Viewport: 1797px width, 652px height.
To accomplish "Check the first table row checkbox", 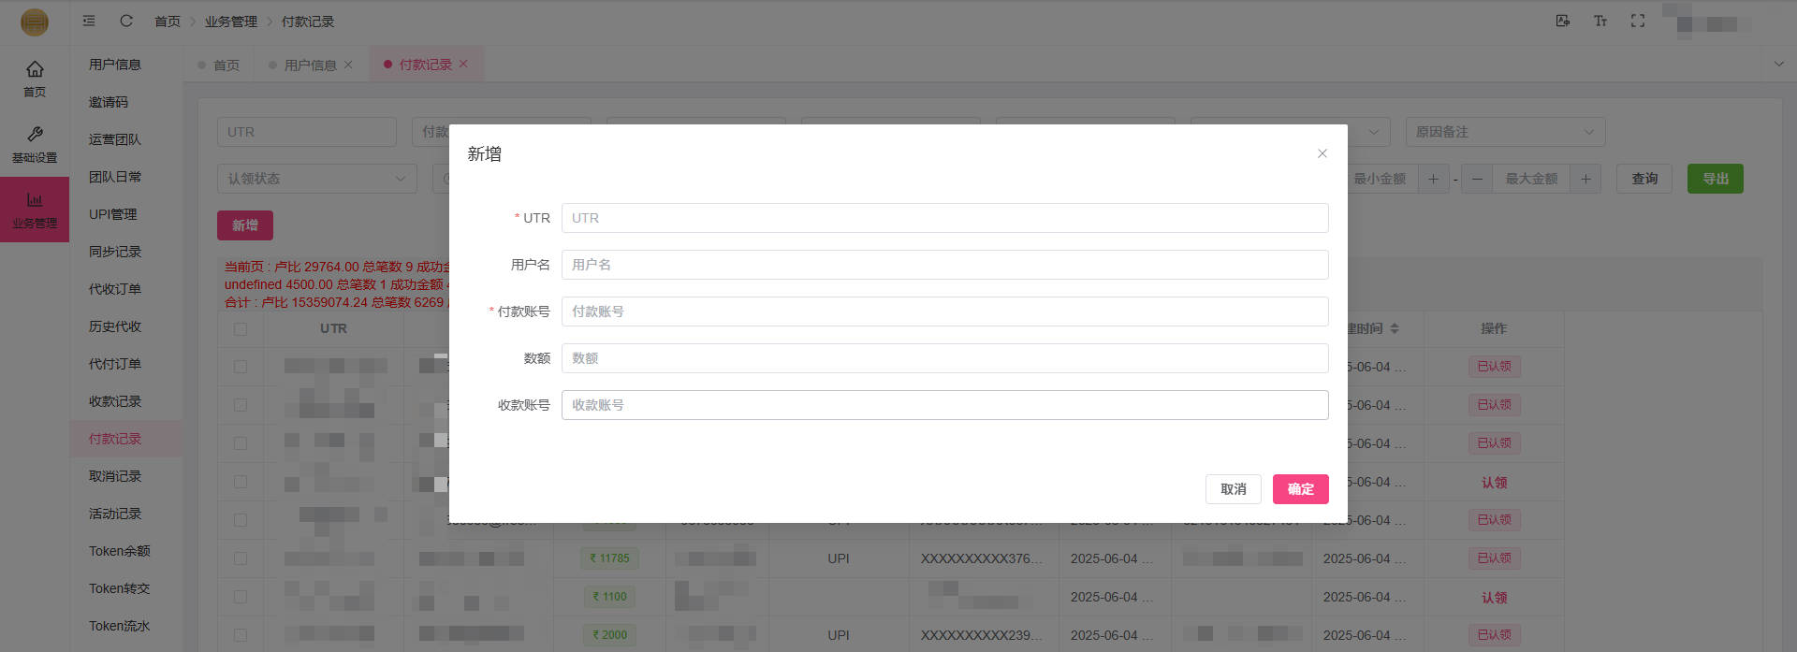I will [x=241, y=367].
